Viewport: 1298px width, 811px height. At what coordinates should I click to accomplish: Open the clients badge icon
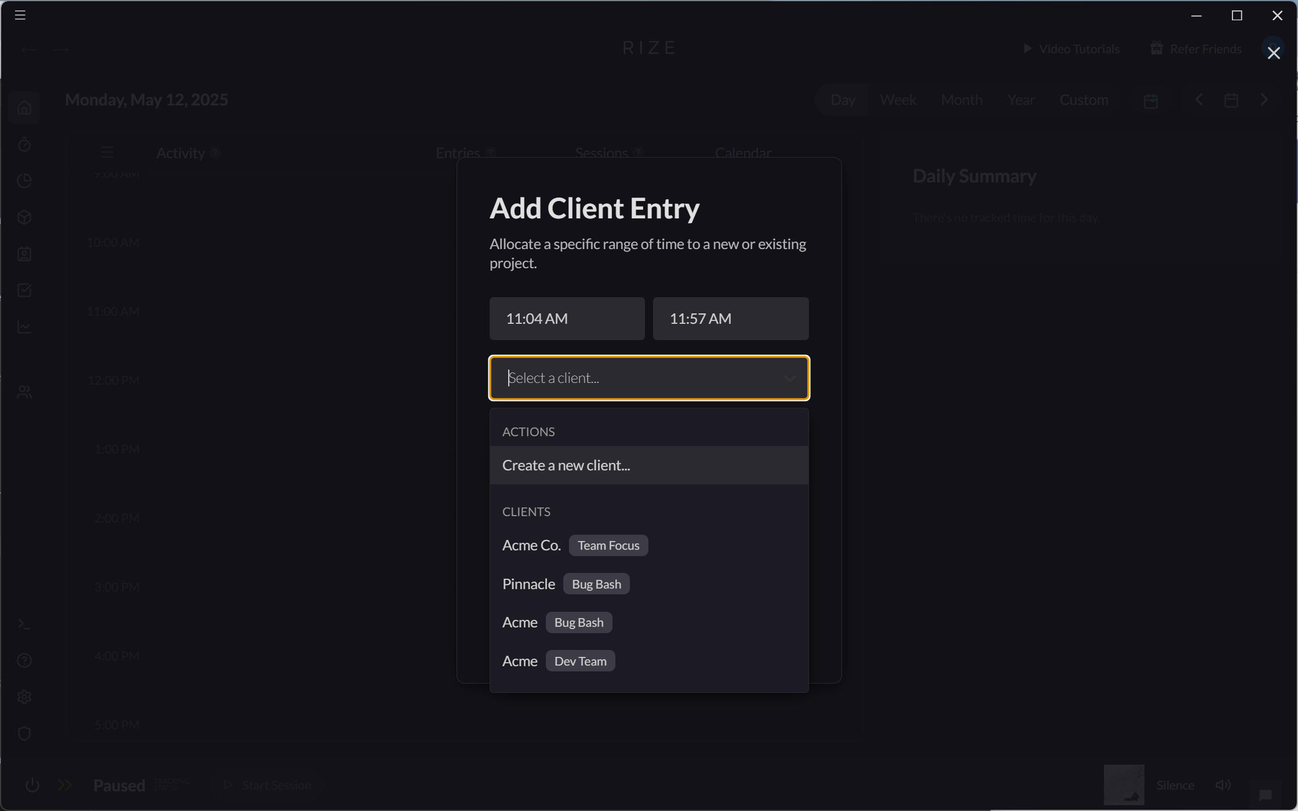(24, 254)
